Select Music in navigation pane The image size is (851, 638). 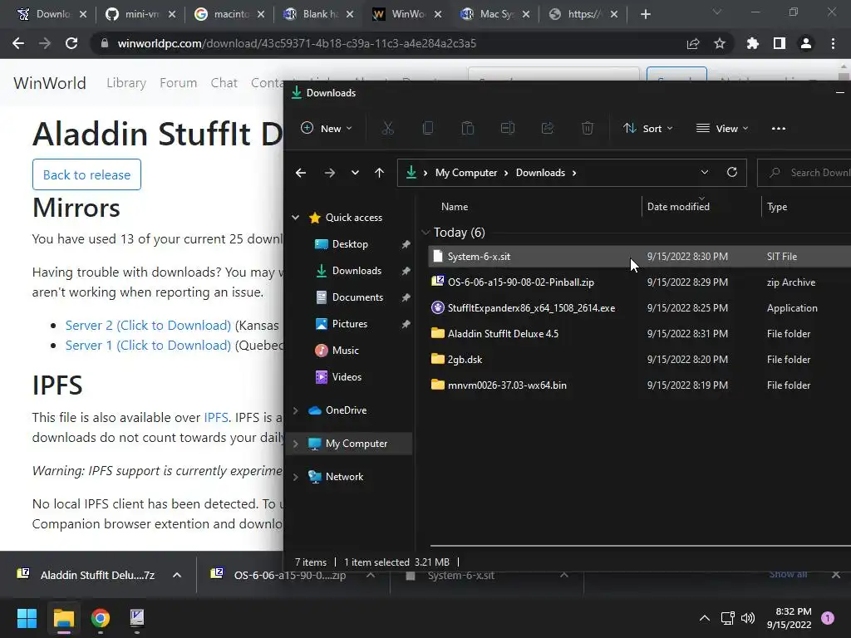click(345, 351)
